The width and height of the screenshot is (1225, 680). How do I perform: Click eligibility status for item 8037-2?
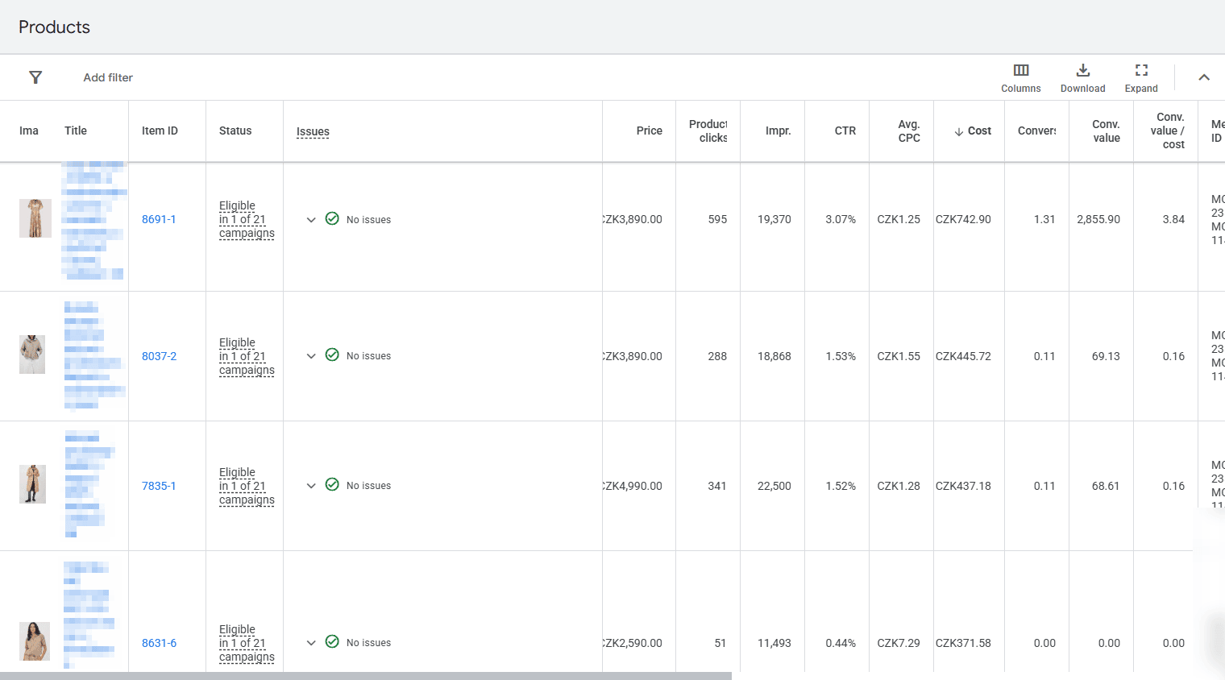[247, 356]
